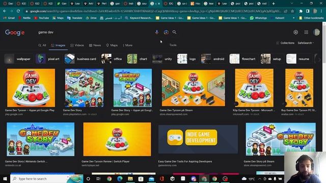This screenshot has width=326, height=183.
Task: Switch to the Videos tab
Action: (77, 45)
